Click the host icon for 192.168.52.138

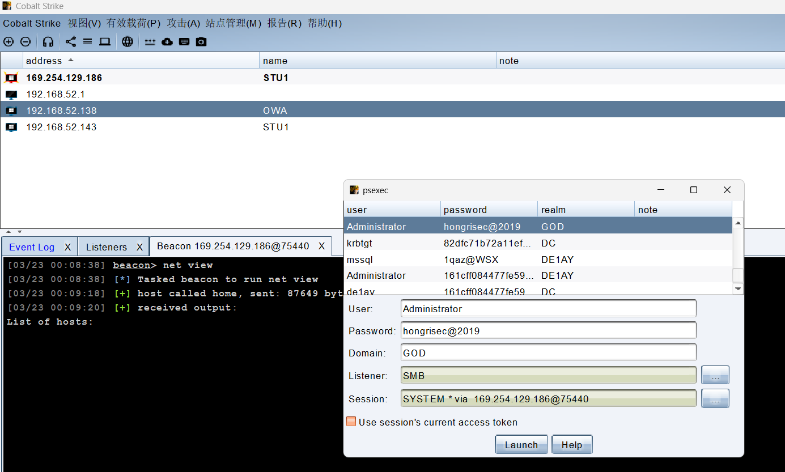click(11, 110)
